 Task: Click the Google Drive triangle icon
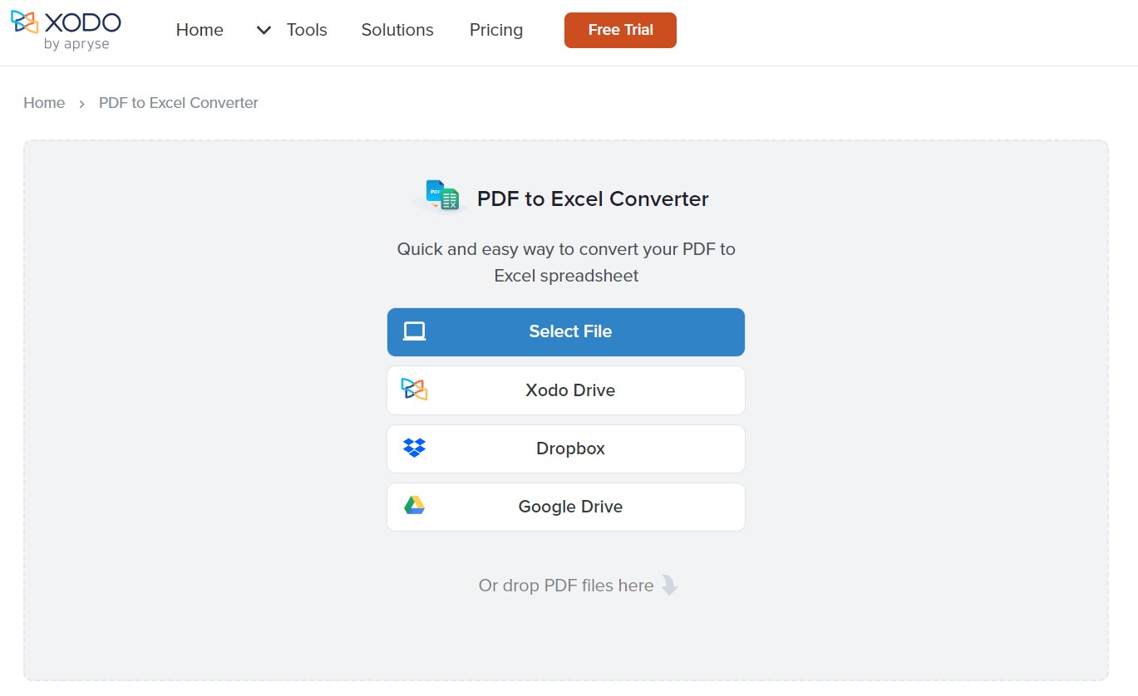pos(414,506)
